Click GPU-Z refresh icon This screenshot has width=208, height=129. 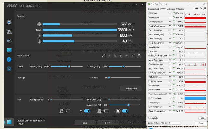pyautogui.click(x=200, y=8)
